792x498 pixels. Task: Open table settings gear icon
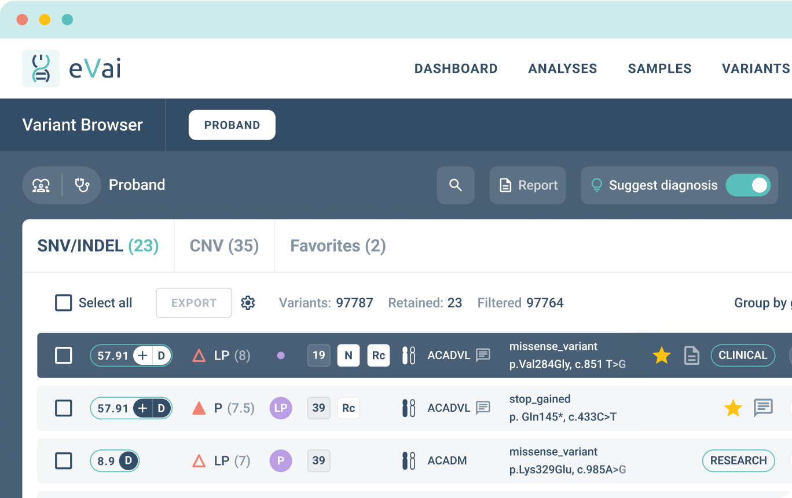click(x=248, y=303)
